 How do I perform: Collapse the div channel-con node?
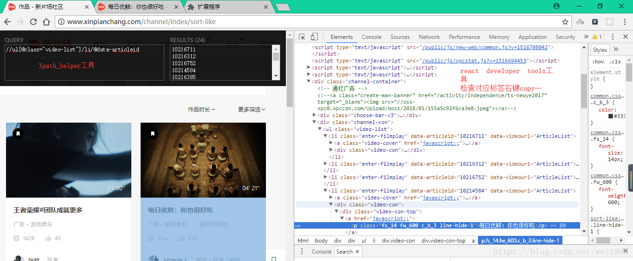point(315,122)
